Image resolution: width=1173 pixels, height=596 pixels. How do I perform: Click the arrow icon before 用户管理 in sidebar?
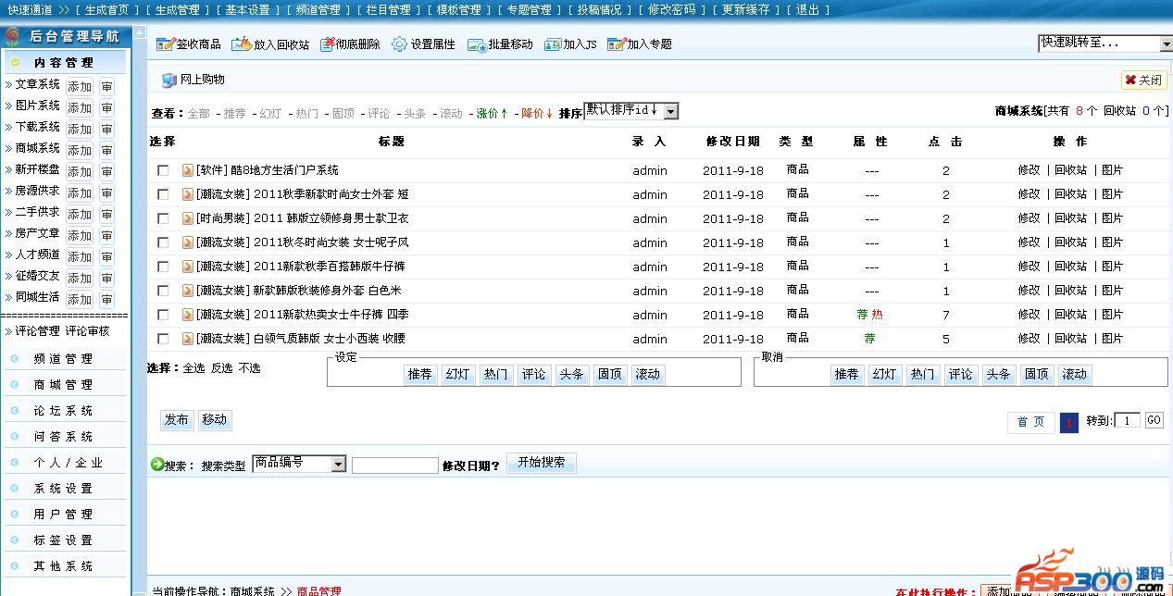(x=15, y=515)
